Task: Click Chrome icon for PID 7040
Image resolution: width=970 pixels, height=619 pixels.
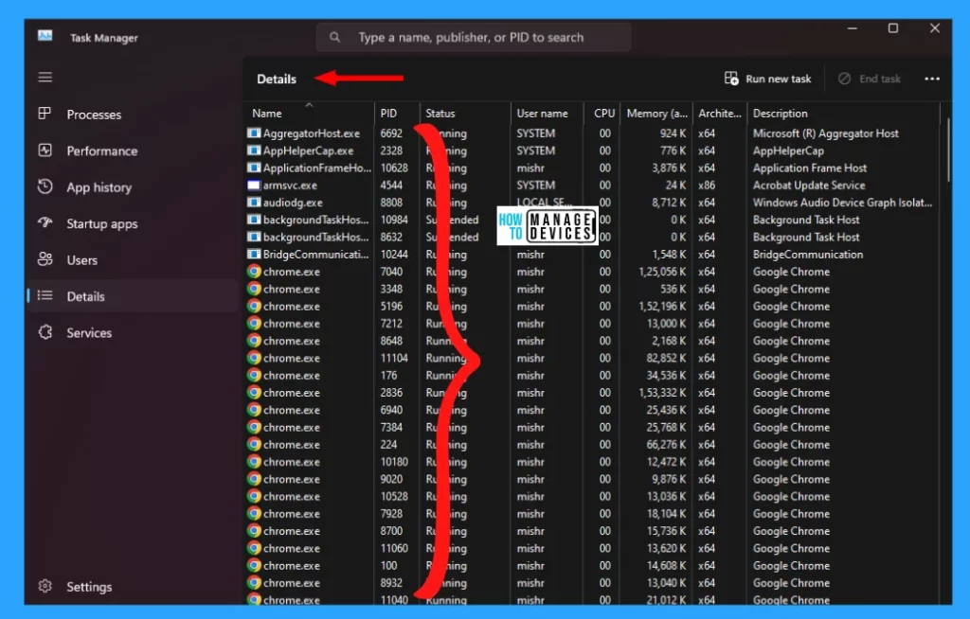Action: pyautogui.click(x=254, y=271)
